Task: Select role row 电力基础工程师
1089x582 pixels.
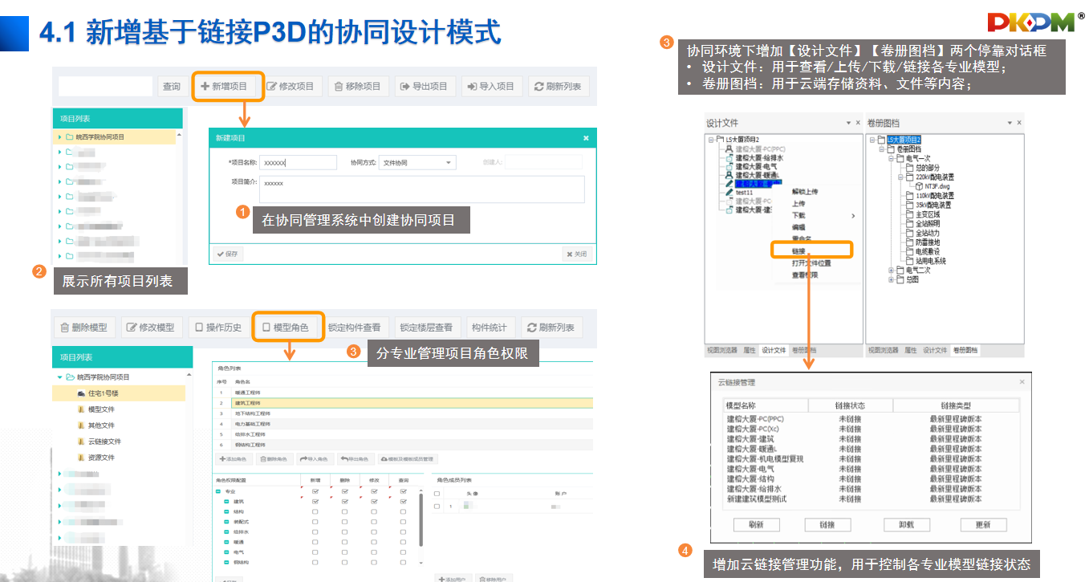Action: [x=404, y=423]
